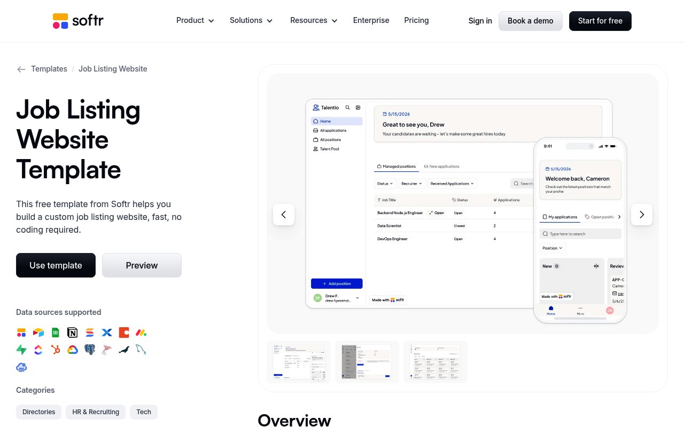Click the Preview button

coord(142,265)
